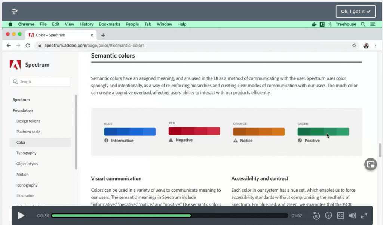The width and height of the screenshot is (383, 225).
Task: Open the Chrome three-dot menu
Action: (376, 46)
